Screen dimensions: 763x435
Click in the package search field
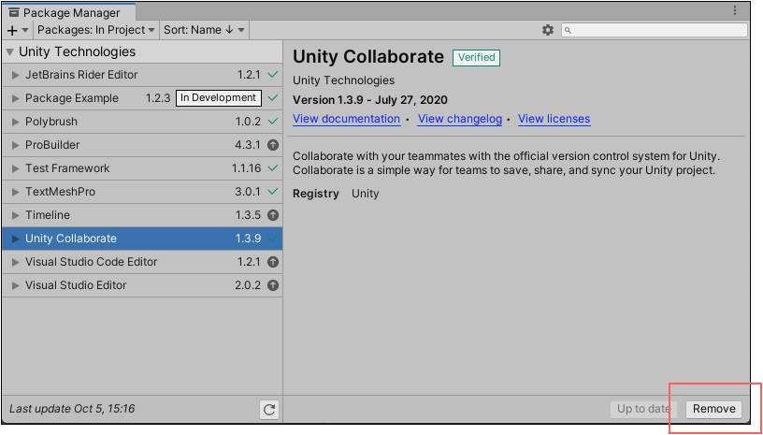pos(659,30)
